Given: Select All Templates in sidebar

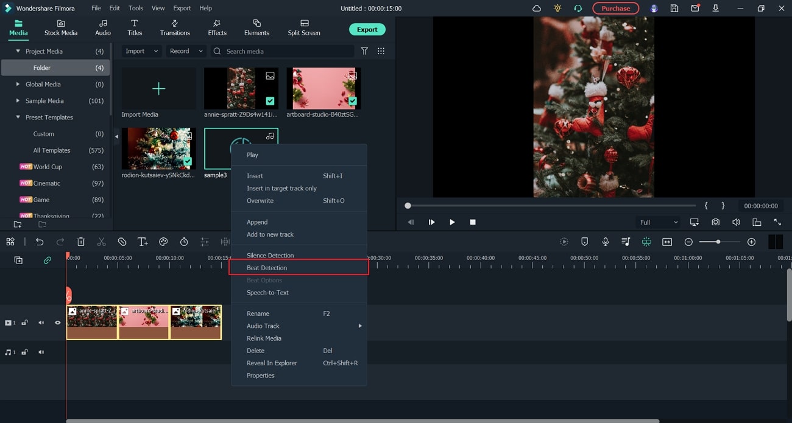Looking at the screenshot, I should pos(52,150).
